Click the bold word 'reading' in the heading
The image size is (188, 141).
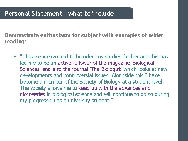pyautogui.click(x=15, y=42)
